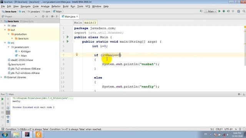
Task: Open the Main run configuration dropdown
Action: click(x=210, y=11)
